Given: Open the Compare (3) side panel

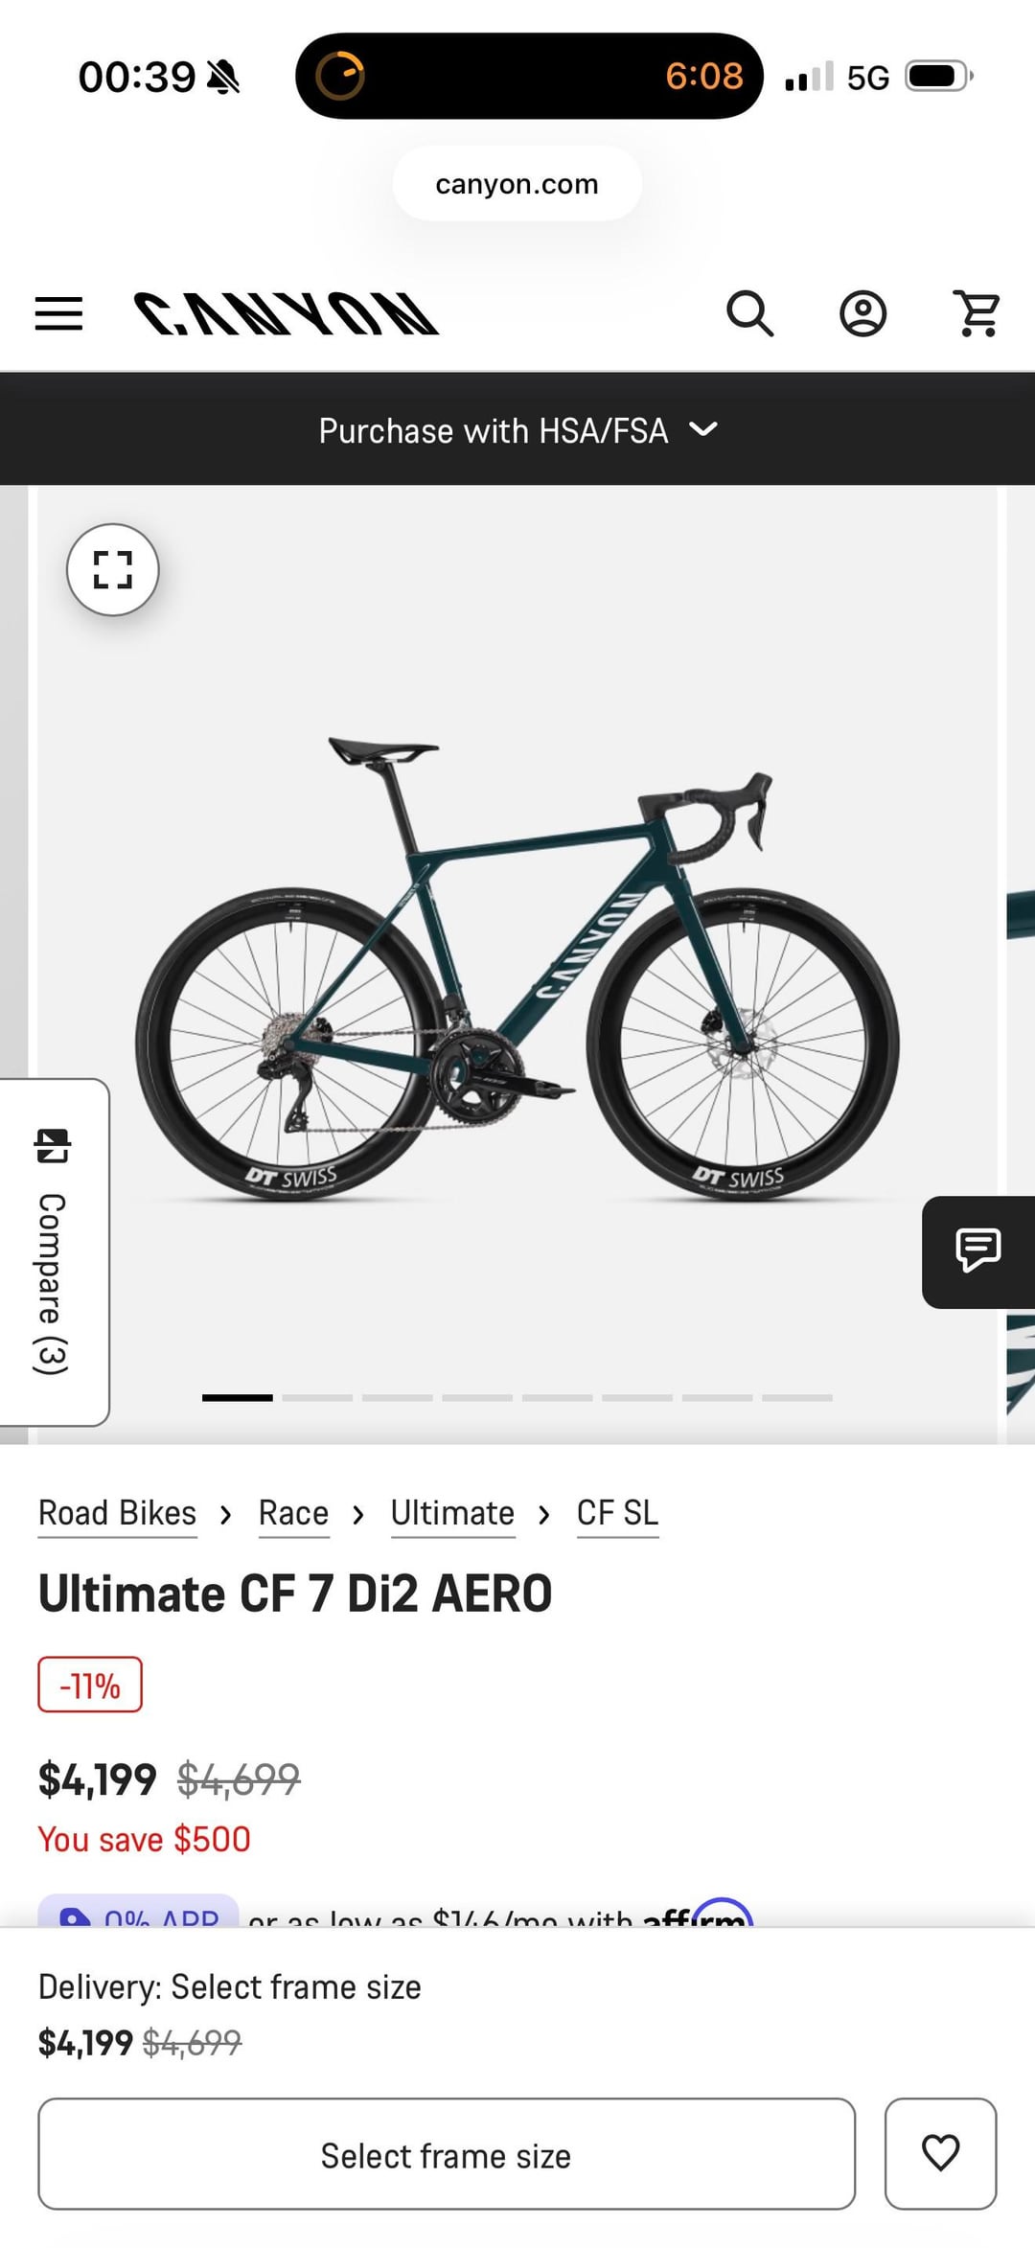Looking at the screenshot, I should [54, 1251].
